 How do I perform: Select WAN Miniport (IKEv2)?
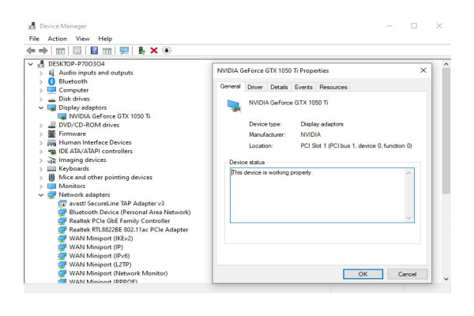tap(101, 239)
